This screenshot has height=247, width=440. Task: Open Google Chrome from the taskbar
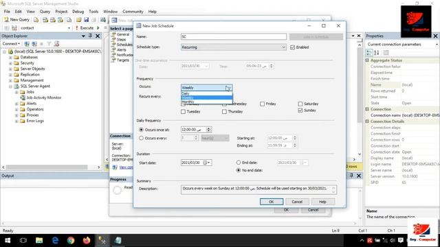(x=71, y=241)
